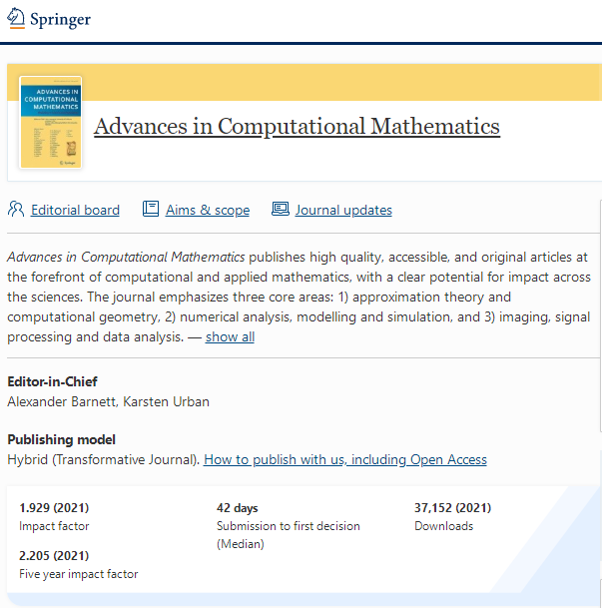Click the Springer horse logo icon

click(x=16, y=18)
